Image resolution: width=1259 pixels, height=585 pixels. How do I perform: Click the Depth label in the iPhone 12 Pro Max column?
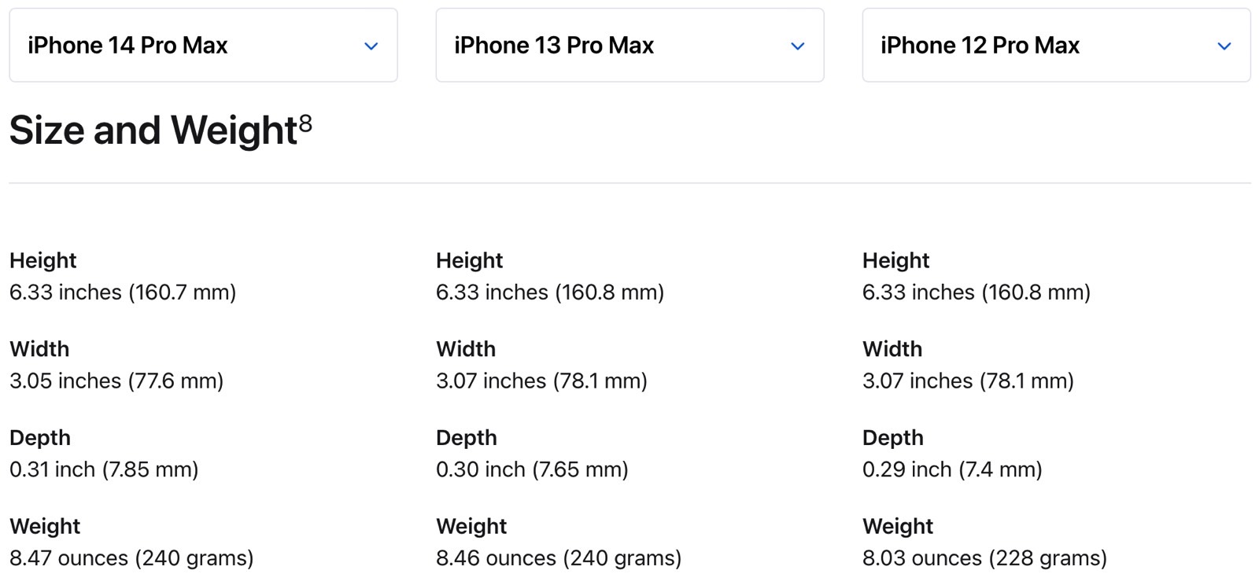click(x=893, y=438)
